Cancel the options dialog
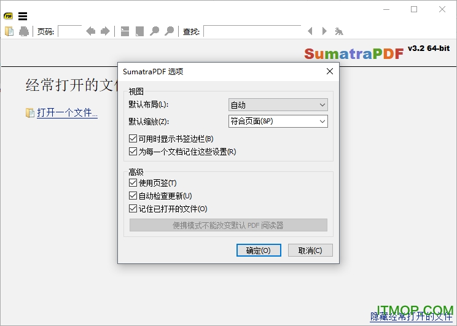 [310, 250]
